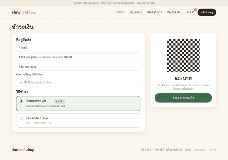Open เกี่ยวกับเรา footer link
Image resolution: width=228 pixels, height=160 pixels.
click(146, 150)
